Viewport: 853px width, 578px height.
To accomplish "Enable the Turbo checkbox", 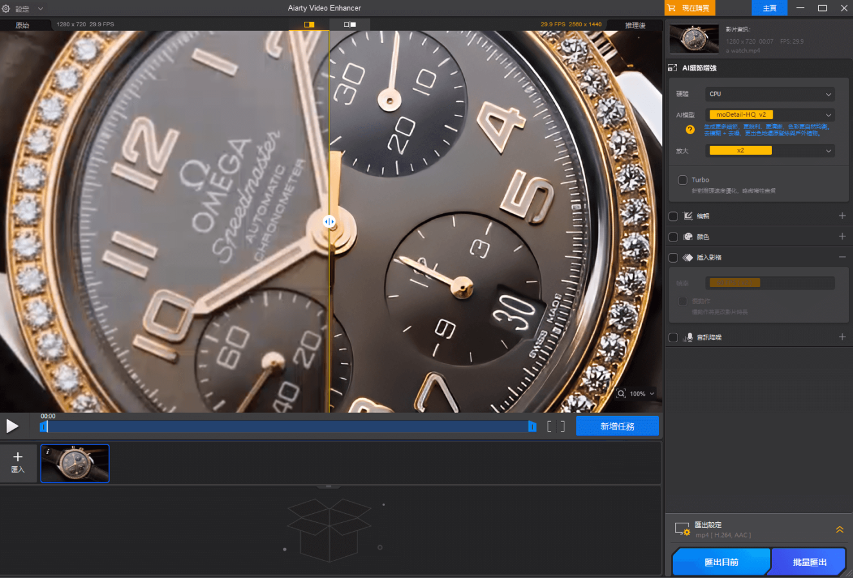I will [683, 180].
